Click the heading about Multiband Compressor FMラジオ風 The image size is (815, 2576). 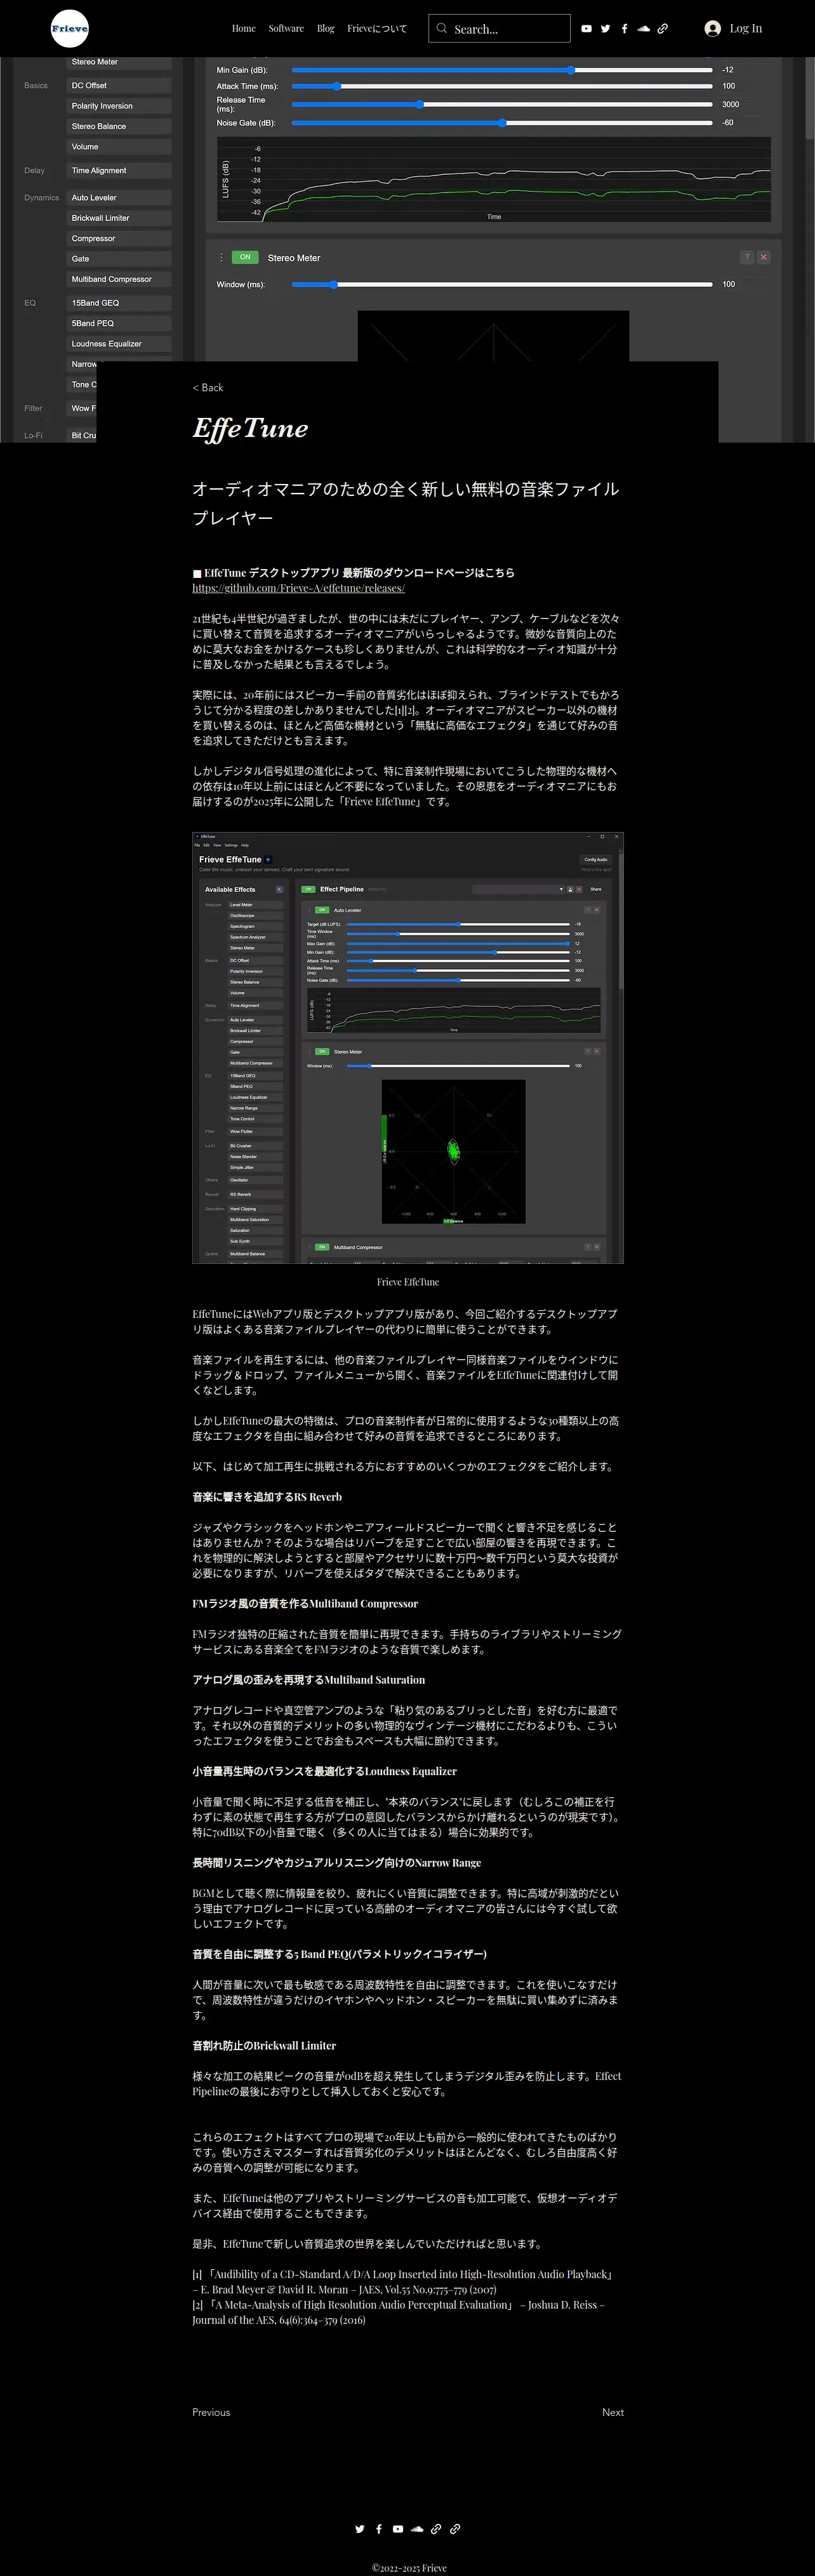pos(305,1604)
